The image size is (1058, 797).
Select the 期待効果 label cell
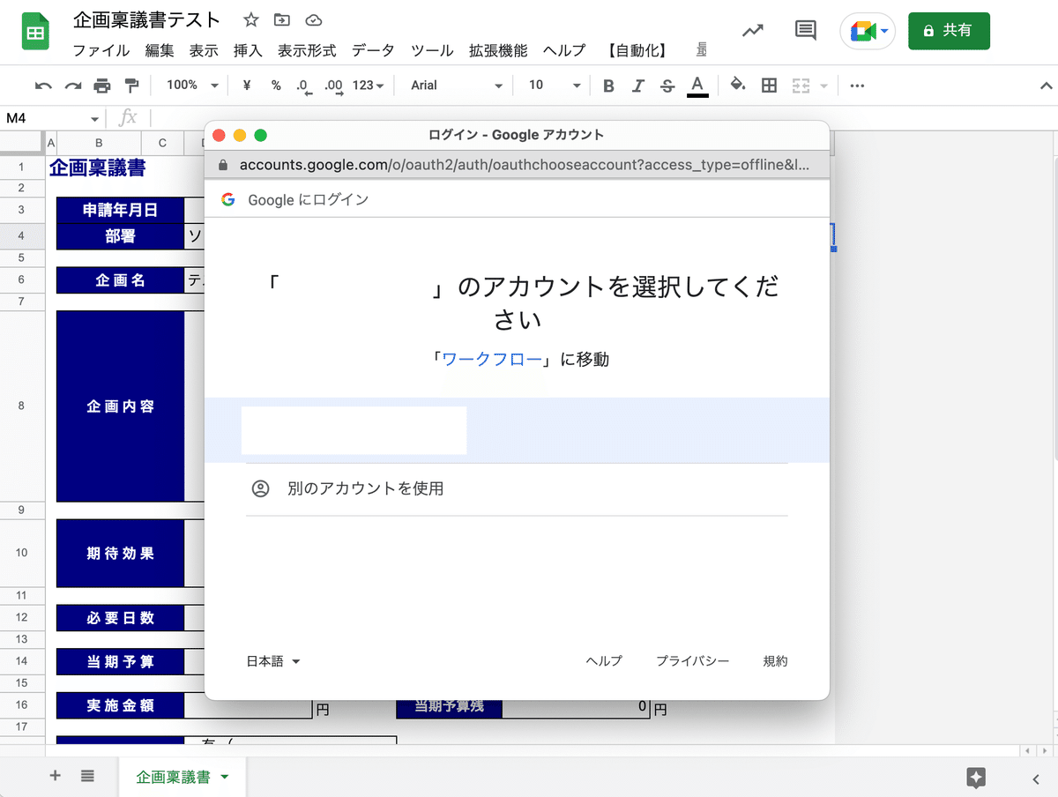pos(120,553)
